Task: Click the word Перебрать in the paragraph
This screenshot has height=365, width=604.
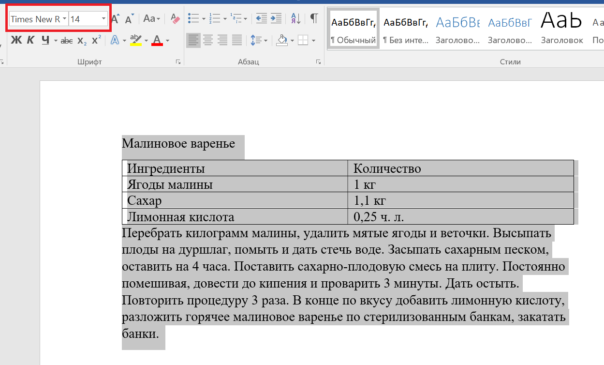Action: [x=152, y=234]
